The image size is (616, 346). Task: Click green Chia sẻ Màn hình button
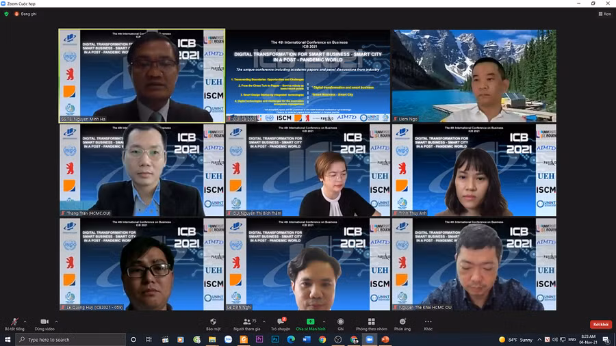[310, 324]
